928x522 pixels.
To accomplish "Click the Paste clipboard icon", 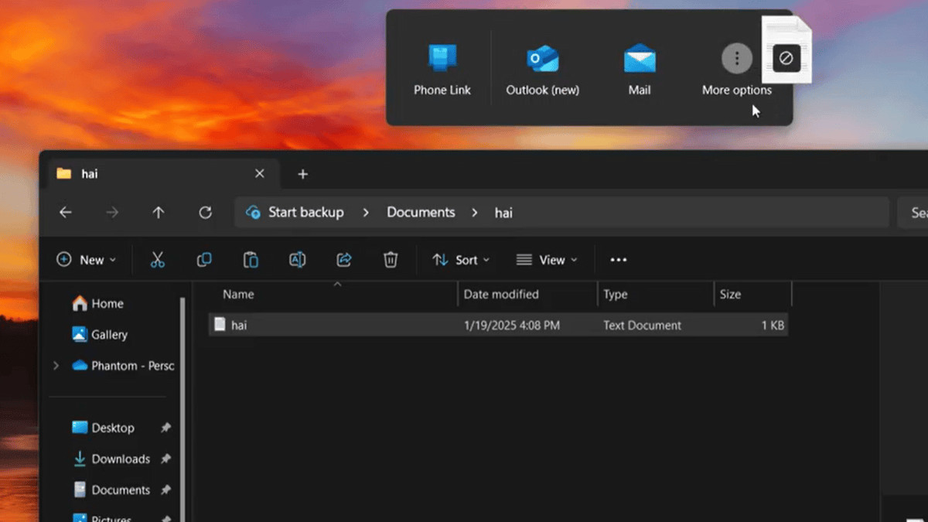I will 251,260.
